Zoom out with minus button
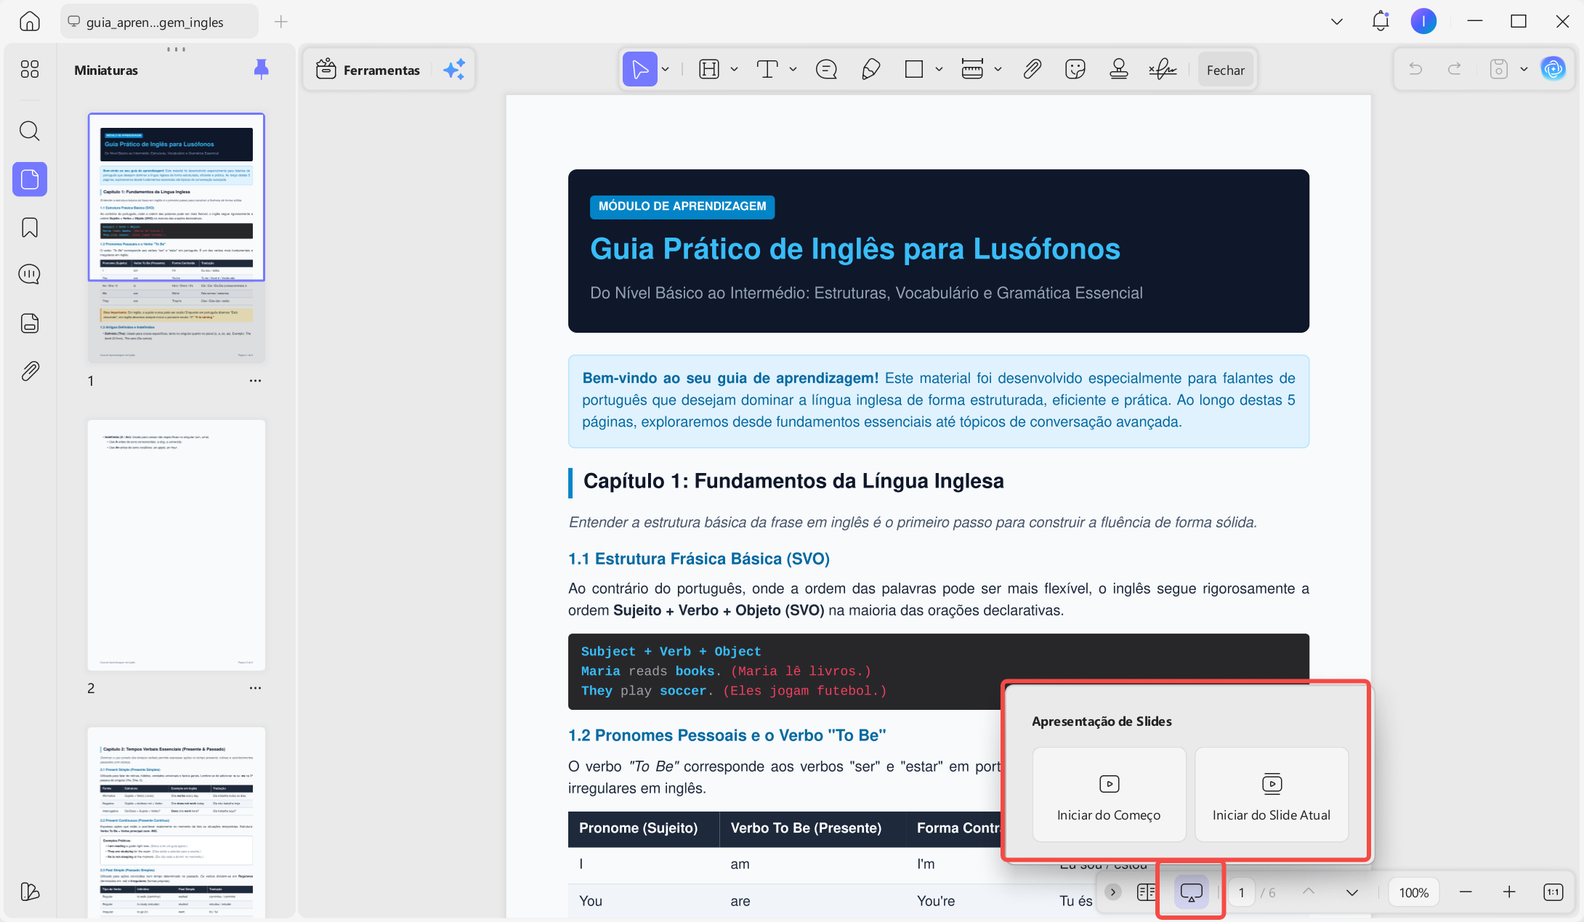1584x922 pixels. point(1466,892)
